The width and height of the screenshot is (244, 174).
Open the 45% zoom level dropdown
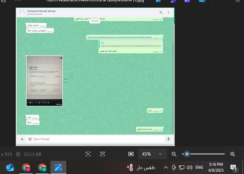click(152, 154)
